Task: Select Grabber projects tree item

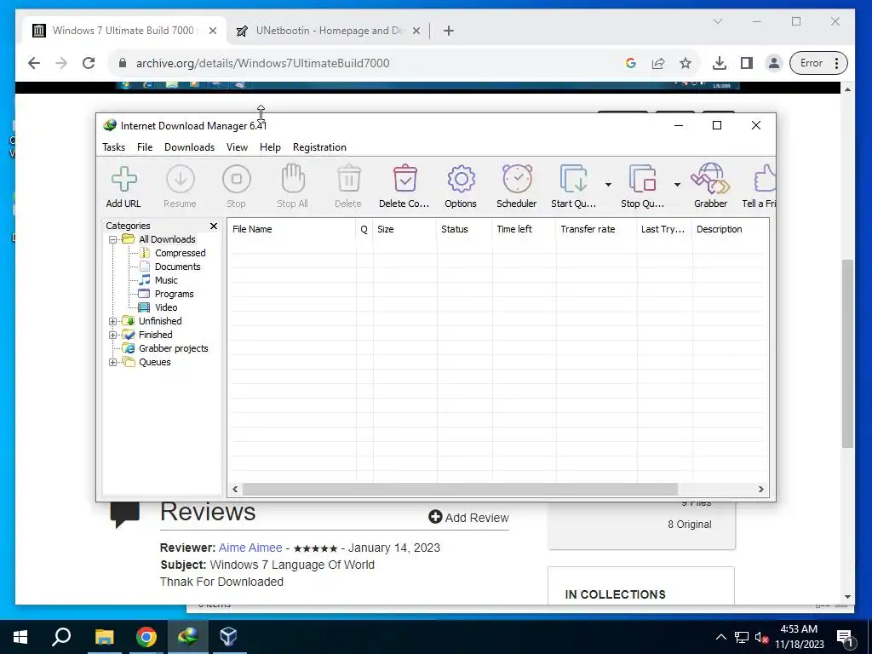Action: (173, 348)
